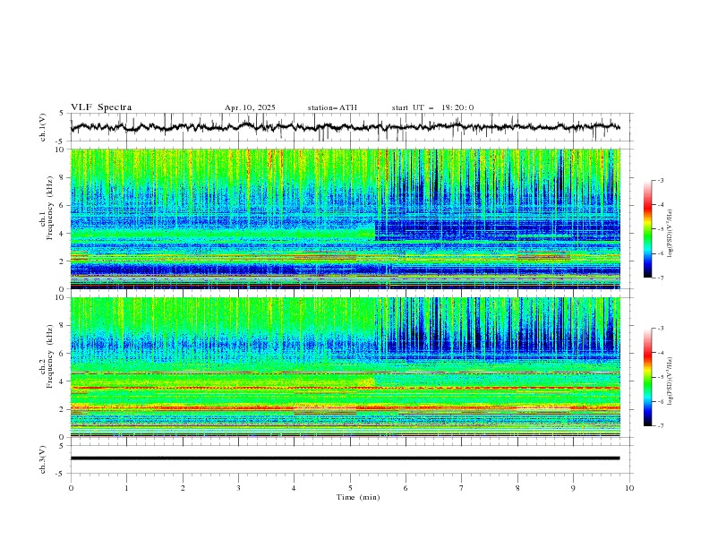Click time axis tick label "4"
Image resolution: width=709 pixels, height=548 pixels.
295,488
